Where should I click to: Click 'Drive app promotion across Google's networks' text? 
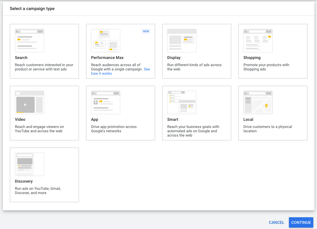(114, 129)
